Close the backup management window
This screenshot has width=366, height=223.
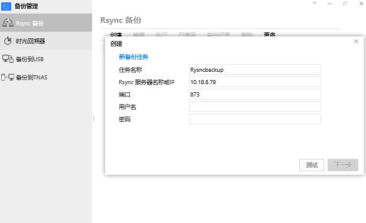(361, 4)
